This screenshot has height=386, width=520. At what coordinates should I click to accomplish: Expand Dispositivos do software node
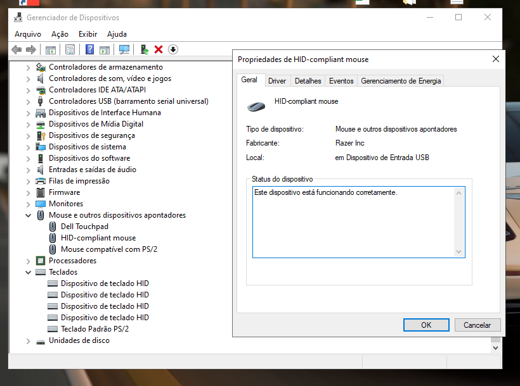pos(28,159)
